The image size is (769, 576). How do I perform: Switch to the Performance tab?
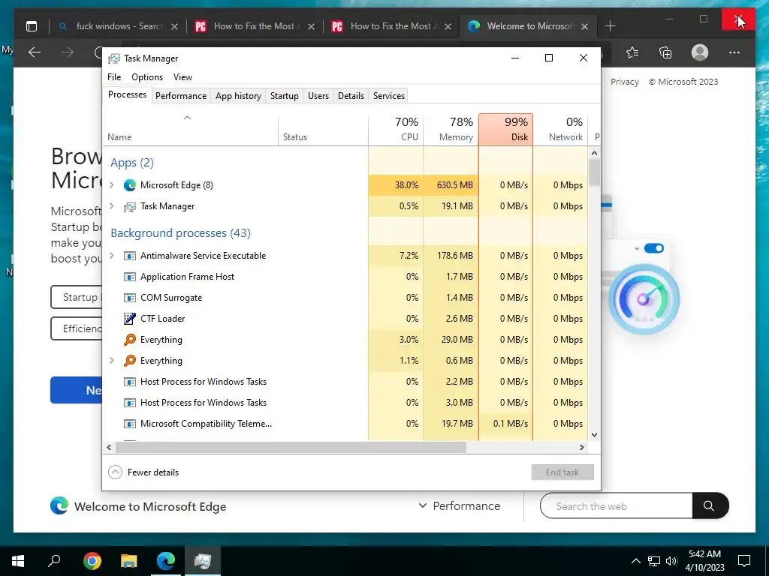[181, 96]
